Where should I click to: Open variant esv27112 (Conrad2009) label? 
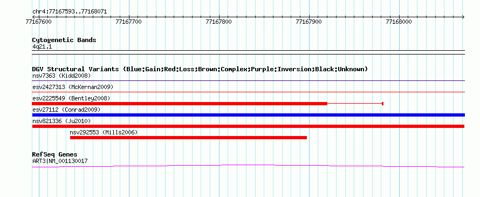(66, 110)
